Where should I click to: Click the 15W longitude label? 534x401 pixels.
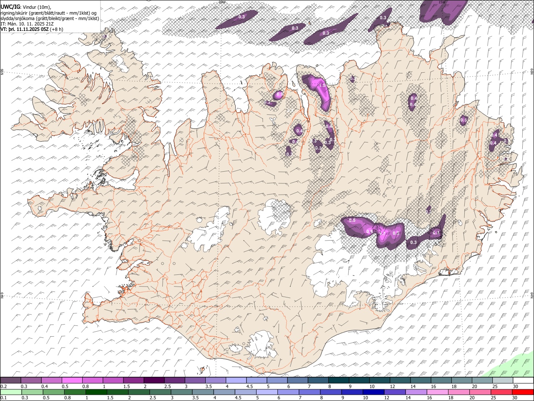[442, 2]
